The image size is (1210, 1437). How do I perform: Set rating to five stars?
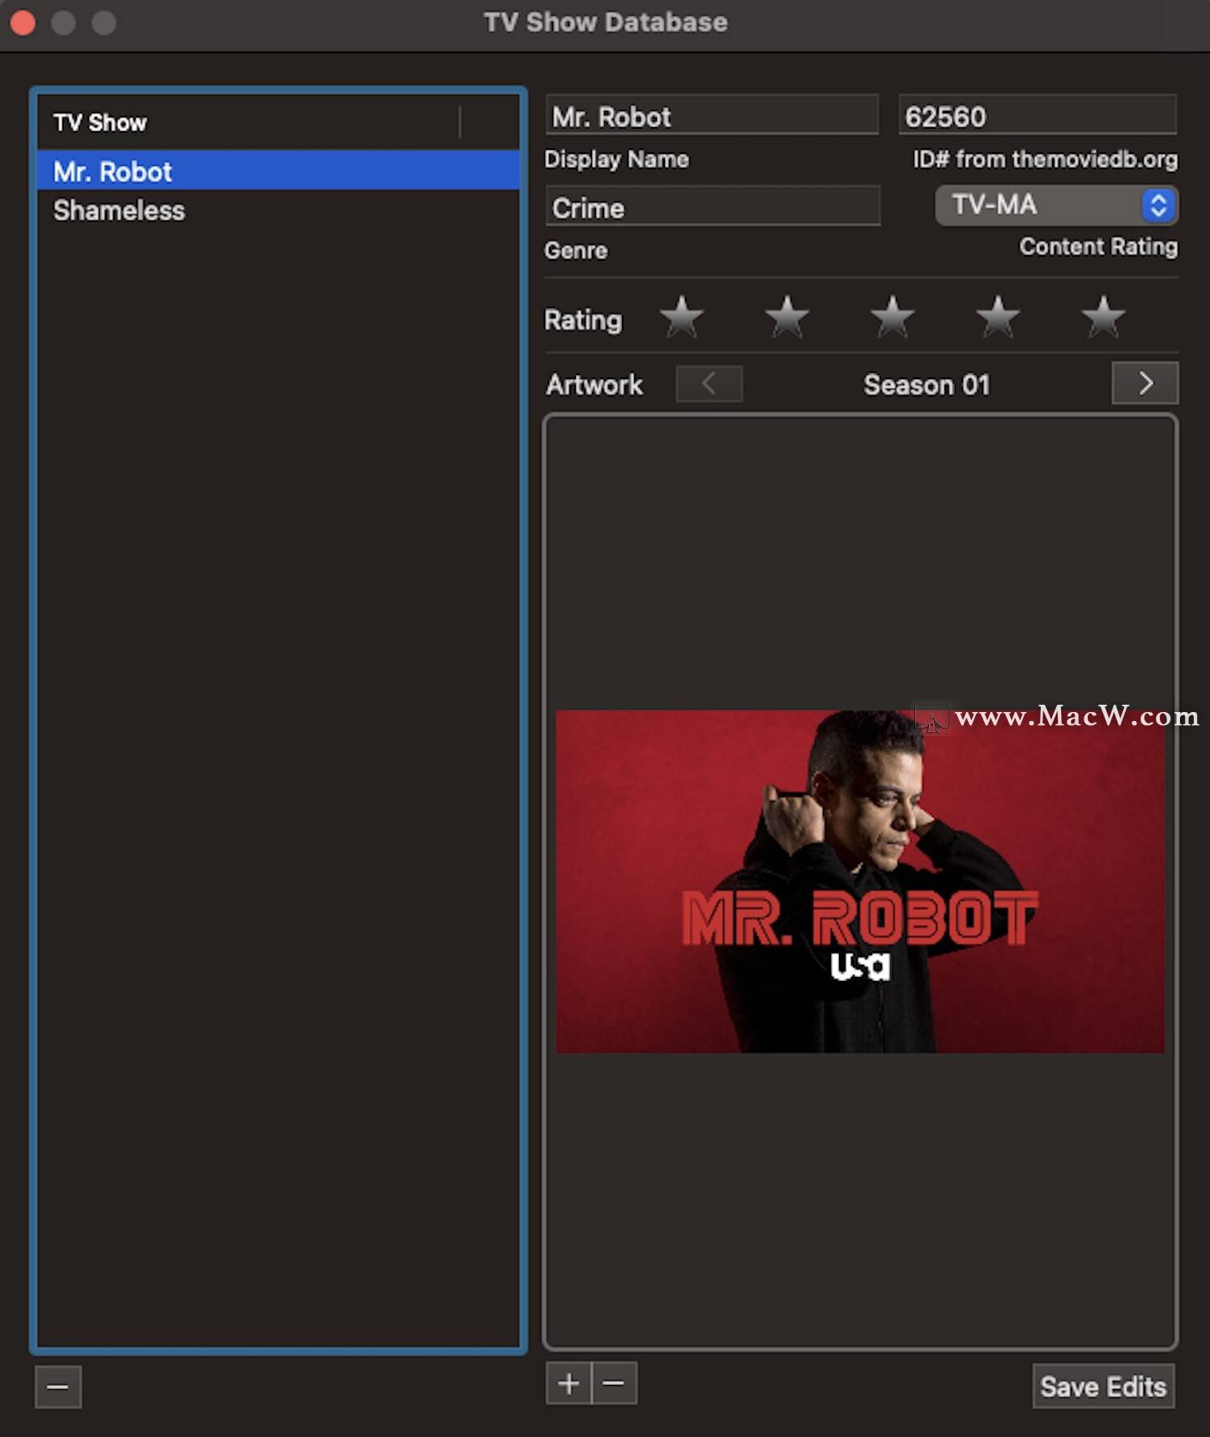[x=1103, y=316]
